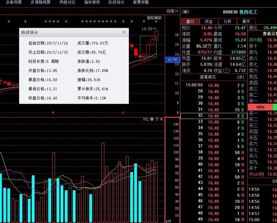This screenshot has height=223, width=277.
Task: Click the 16.58 high price label
Action: point(147,29)
